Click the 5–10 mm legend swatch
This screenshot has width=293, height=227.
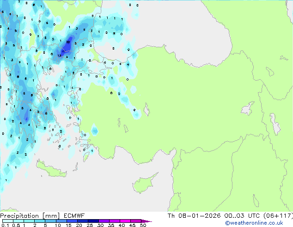[50, 221]
